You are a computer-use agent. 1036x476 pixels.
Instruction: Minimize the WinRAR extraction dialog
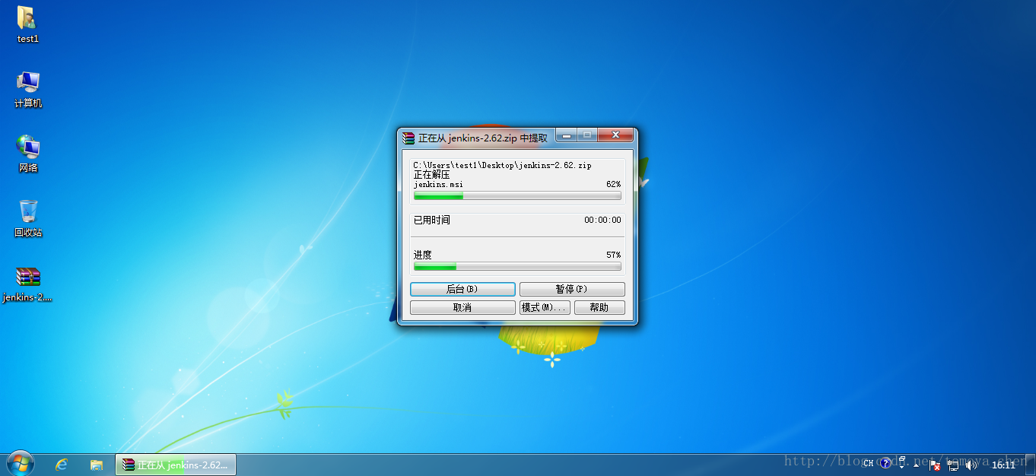point(567,135)
